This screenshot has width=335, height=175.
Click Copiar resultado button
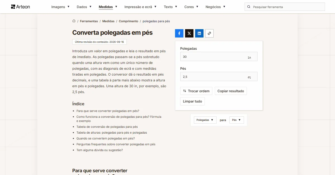point(231,91)
